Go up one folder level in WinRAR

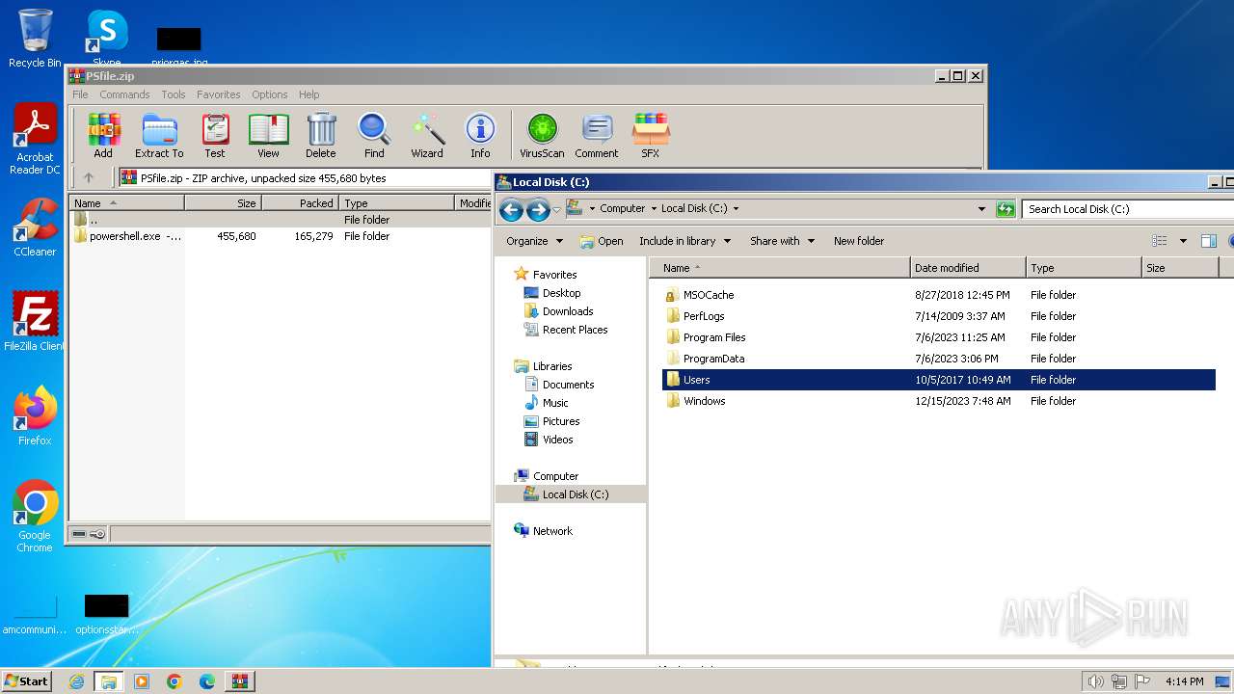click(89, 177)
